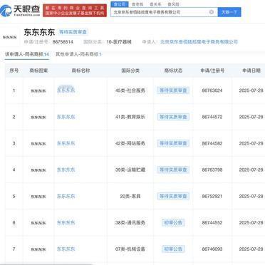Click the 国际分类 column header

click(130, 71)
